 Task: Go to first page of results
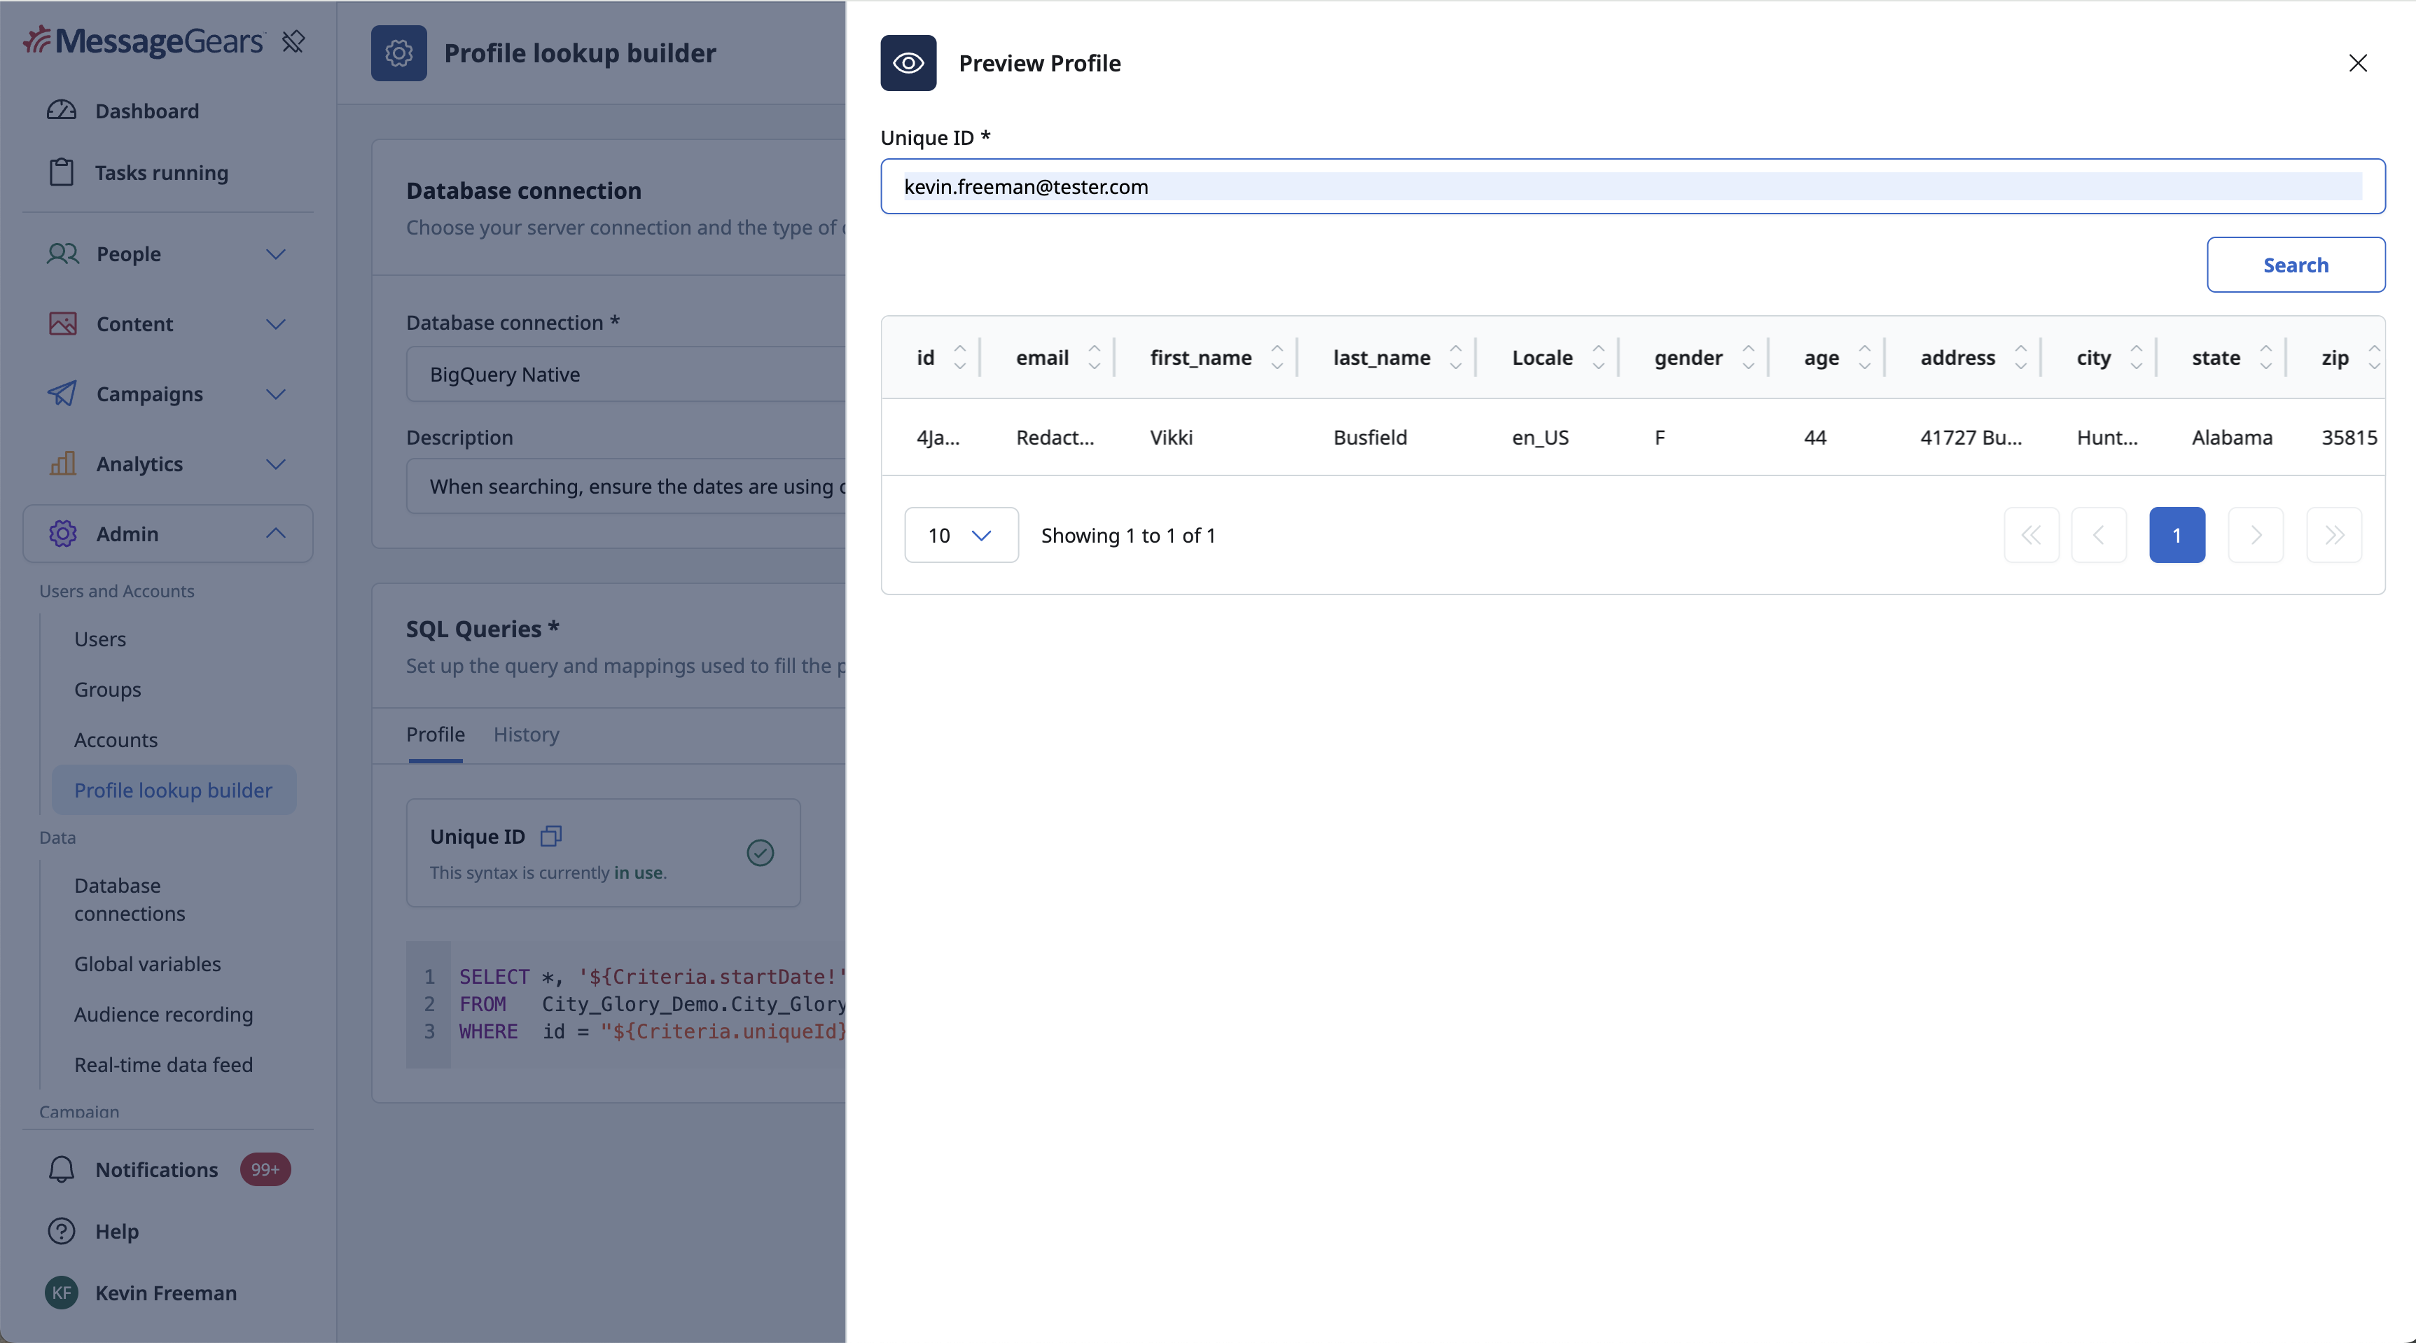pos(2032,536)
